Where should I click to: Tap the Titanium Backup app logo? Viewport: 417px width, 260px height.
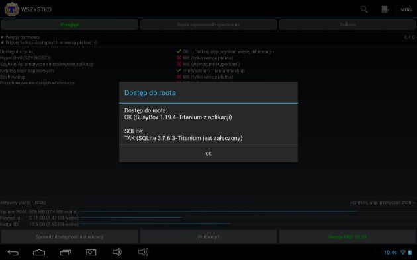12,9
